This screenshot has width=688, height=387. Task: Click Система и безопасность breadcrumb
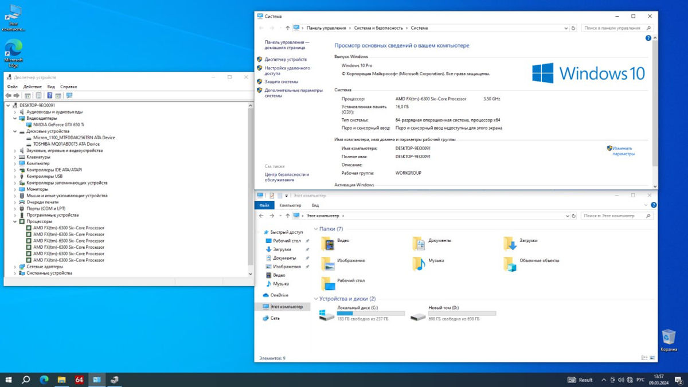click(379, 28)
